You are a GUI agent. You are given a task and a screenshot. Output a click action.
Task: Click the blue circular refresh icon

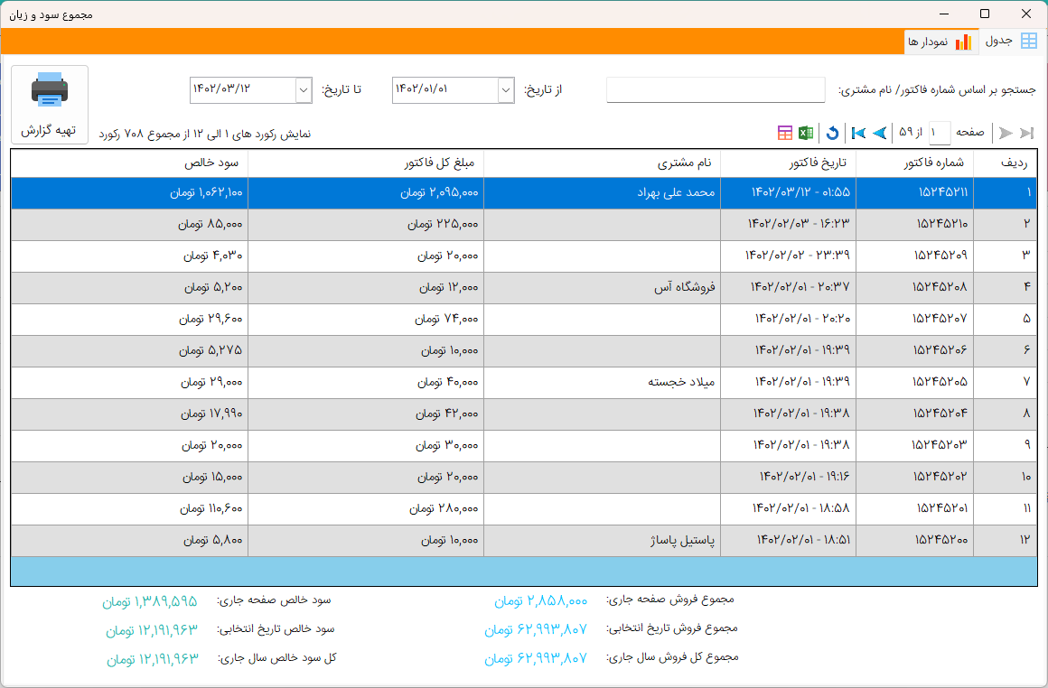coord(832,133)
